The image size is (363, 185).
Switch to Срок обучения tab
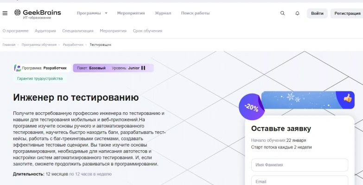click(x=147, y=31)
